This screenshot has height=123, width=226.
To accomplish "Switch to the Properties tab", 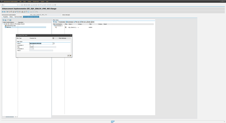I will 6,17.
